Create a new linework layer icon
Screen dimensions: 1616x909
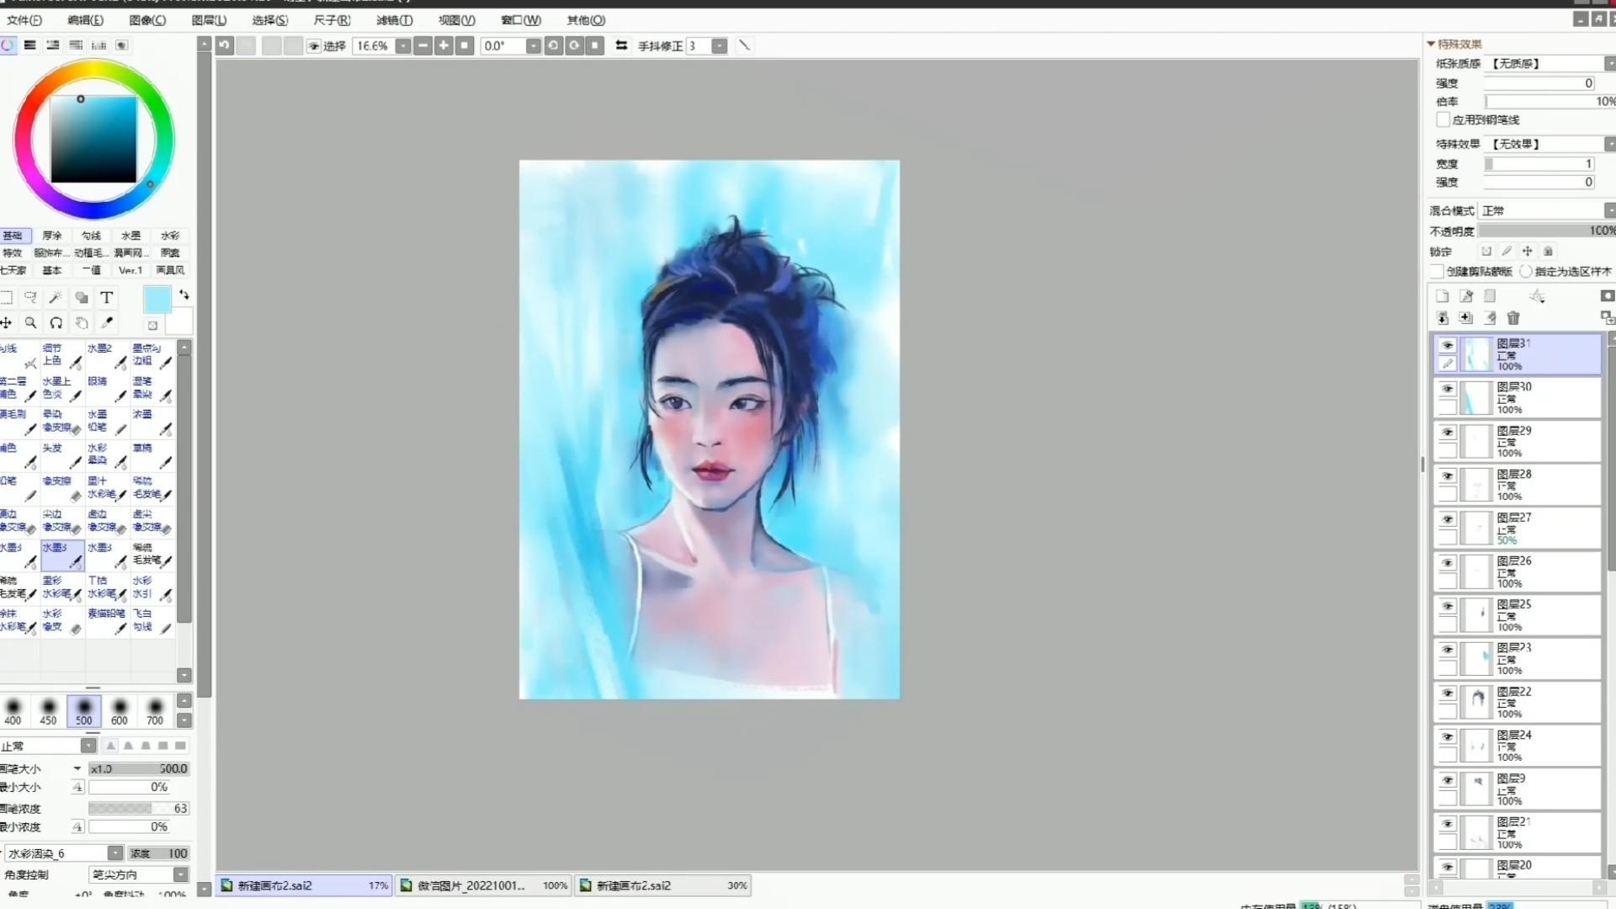(1466, 296)
